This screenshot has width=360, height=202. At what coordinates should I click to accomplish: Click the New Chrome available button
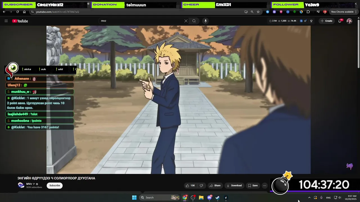coord(342,12)
